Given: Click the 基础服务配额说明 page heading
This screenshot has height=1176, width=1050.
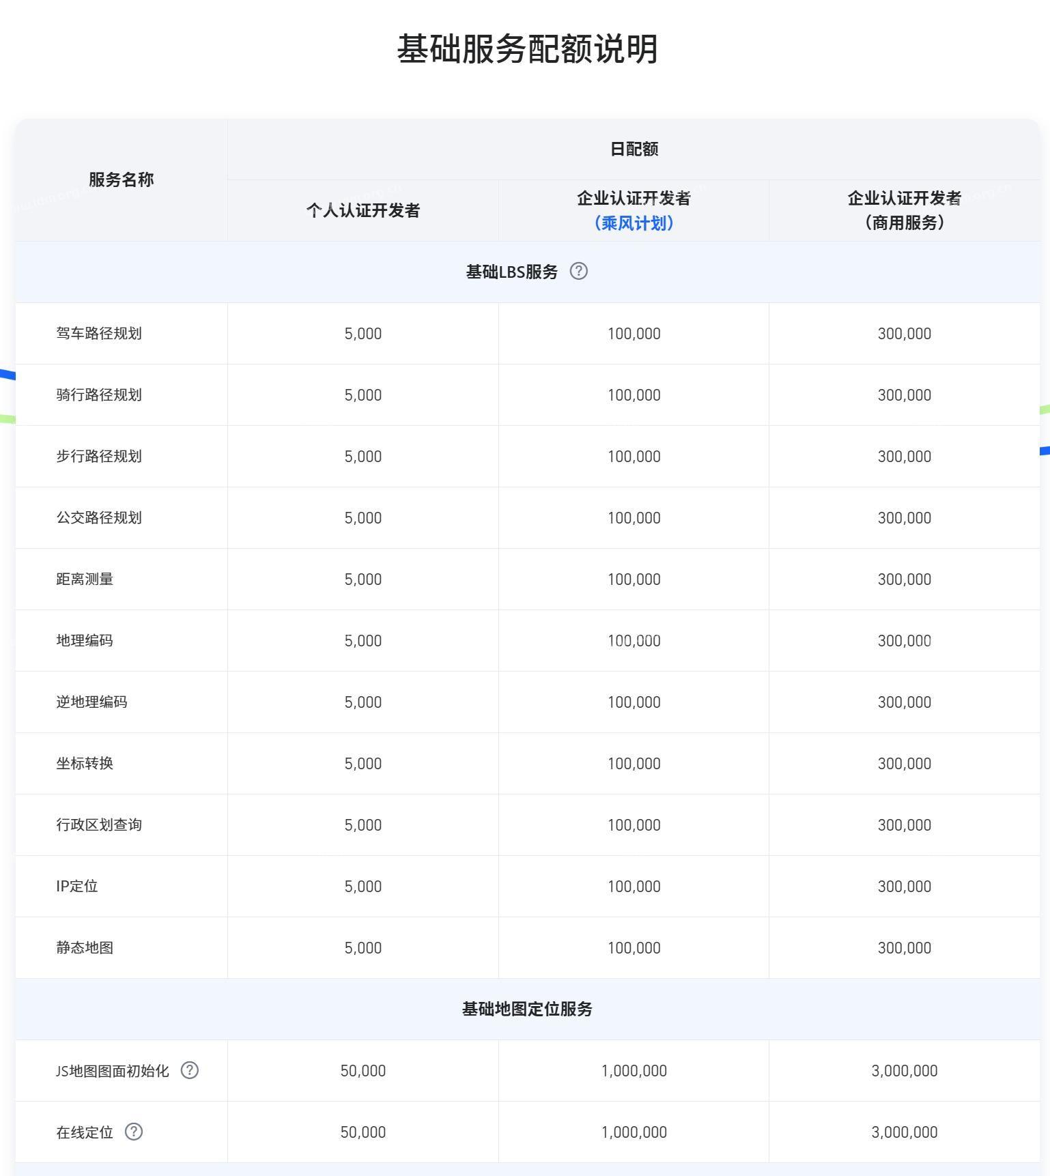Looking at the screenshot, I should pos(527,49).
